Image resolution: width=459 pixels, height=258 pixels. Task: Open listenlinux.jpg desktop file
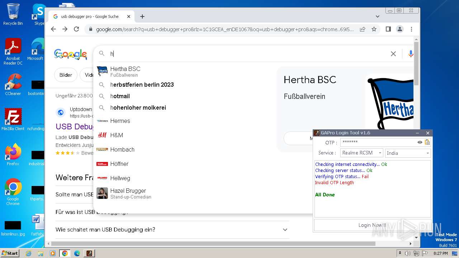13,228
